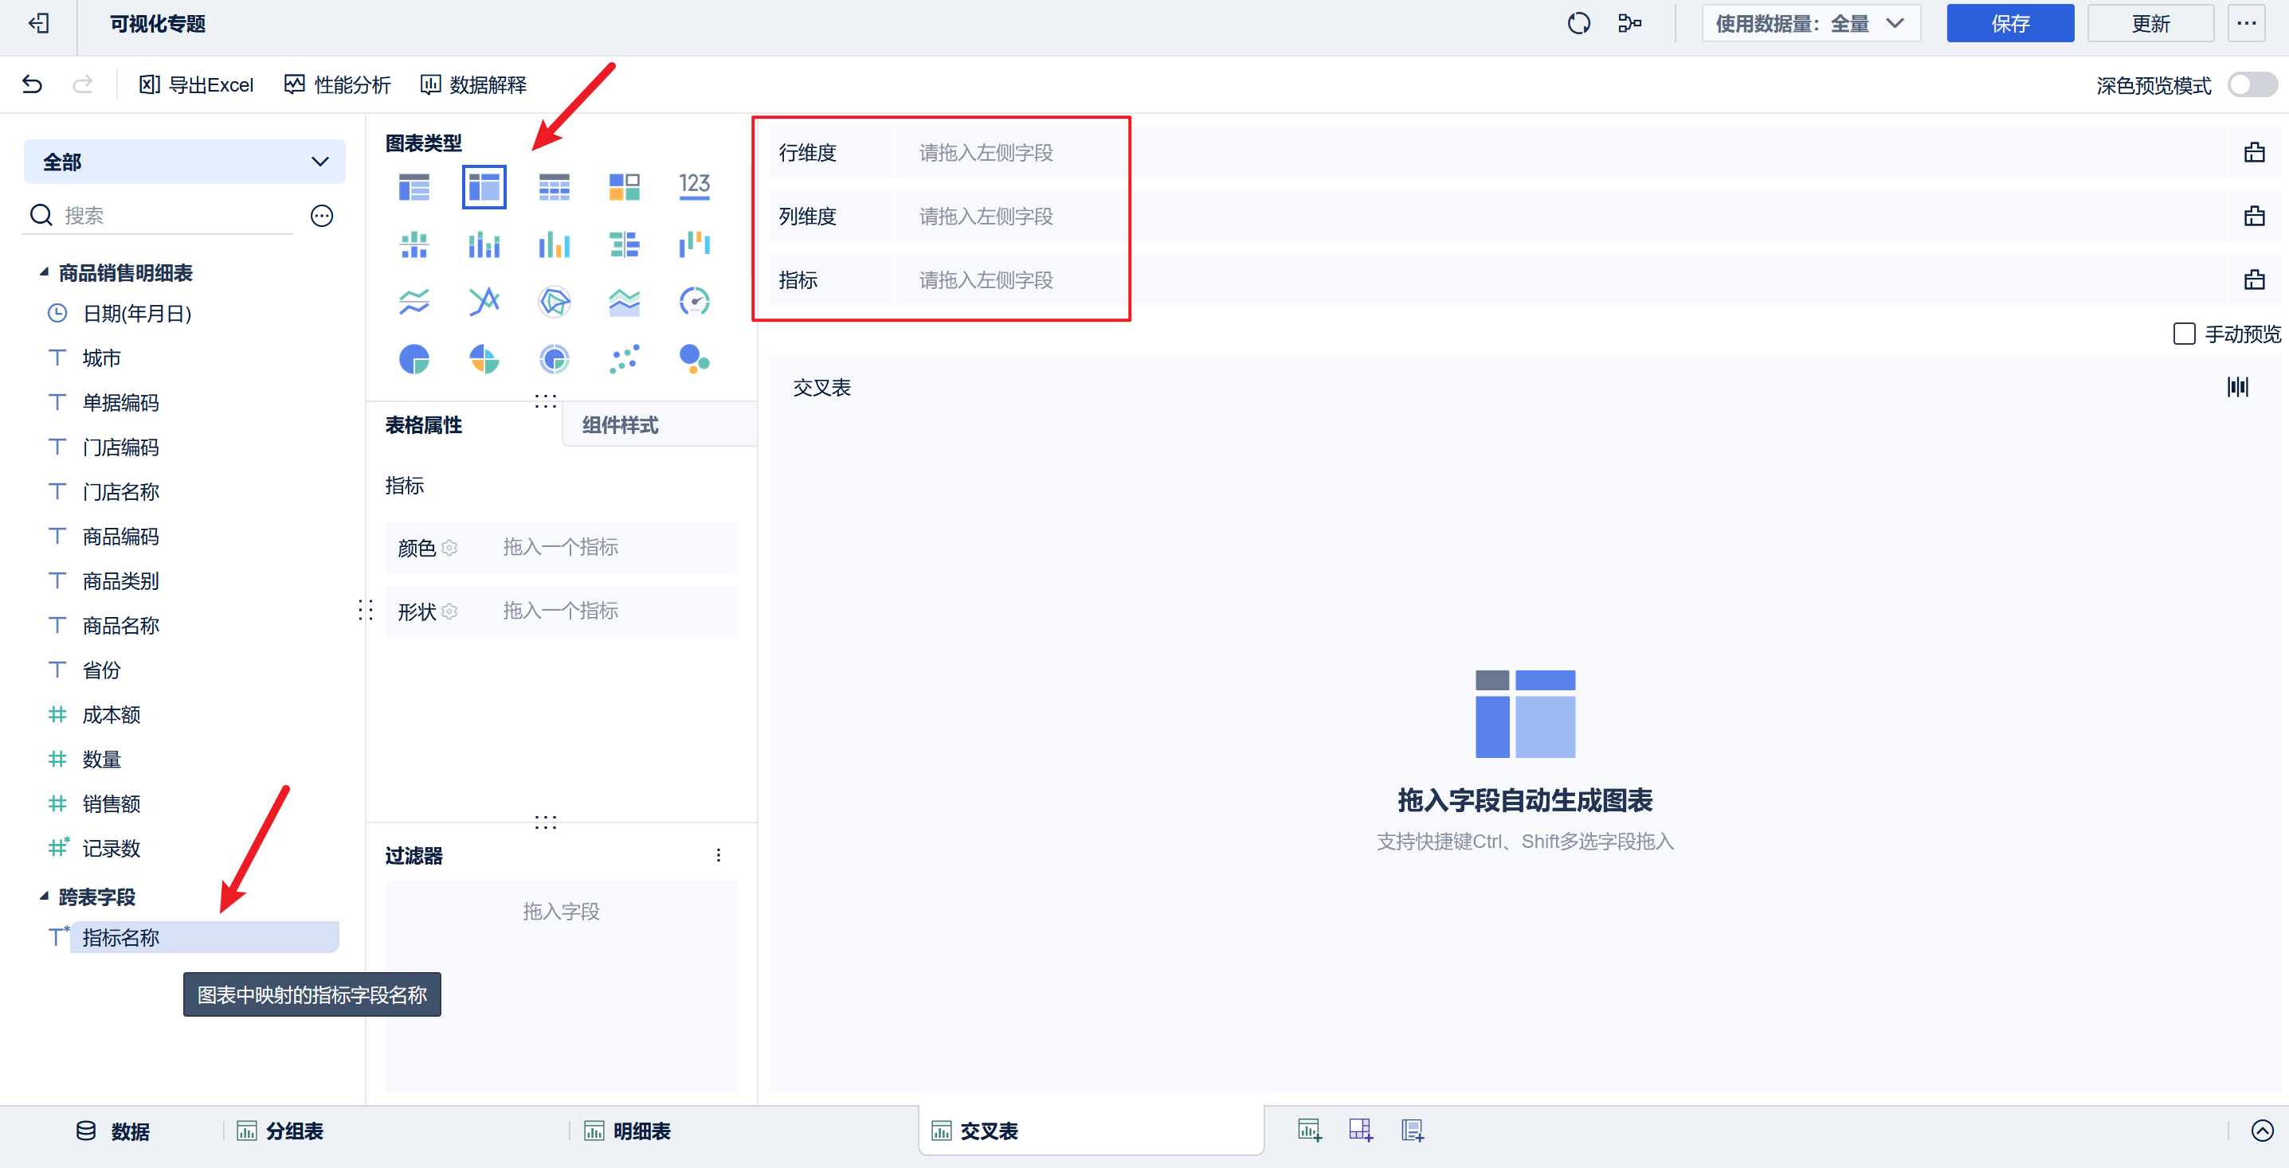Switch to the 组件样式 tab

click(619, 424)
